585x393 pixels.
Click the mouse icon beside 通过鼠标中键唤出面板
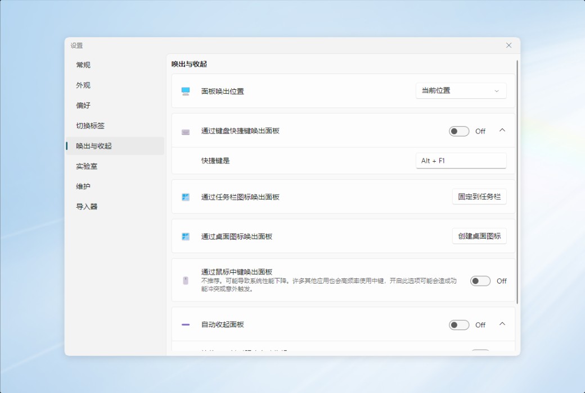186,281
